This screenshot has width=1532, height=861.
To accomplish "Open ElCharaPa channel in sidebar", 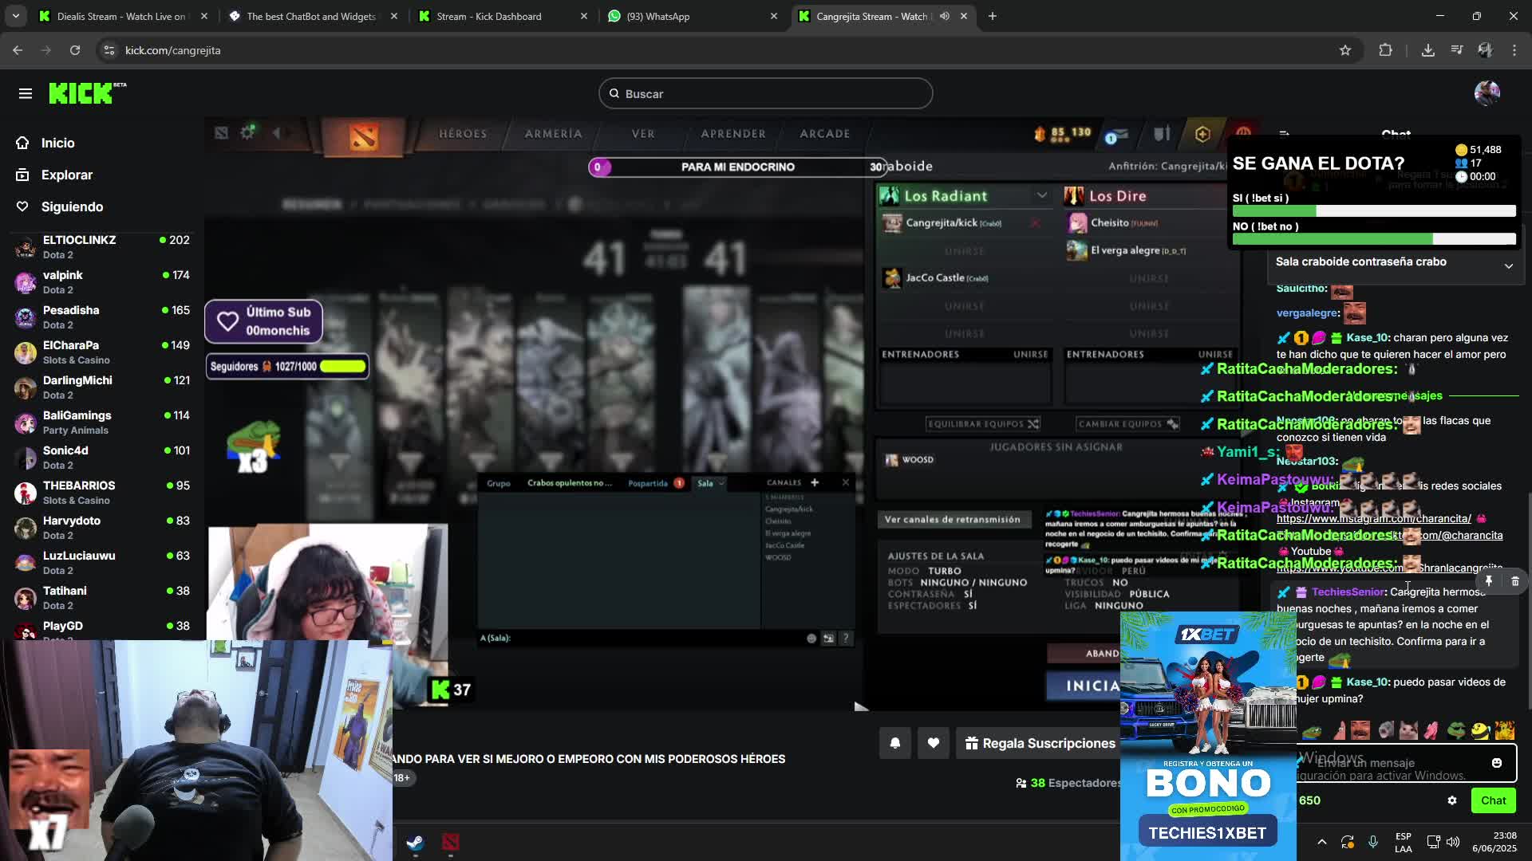I will pyautogui.click(x=102, y=352).
